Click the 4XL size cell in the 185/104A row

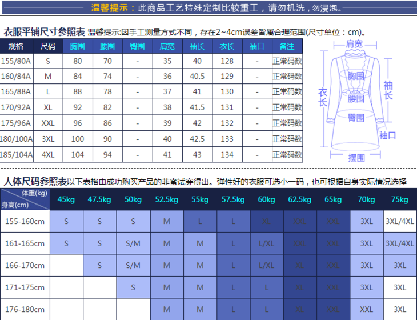click(48, 154)
